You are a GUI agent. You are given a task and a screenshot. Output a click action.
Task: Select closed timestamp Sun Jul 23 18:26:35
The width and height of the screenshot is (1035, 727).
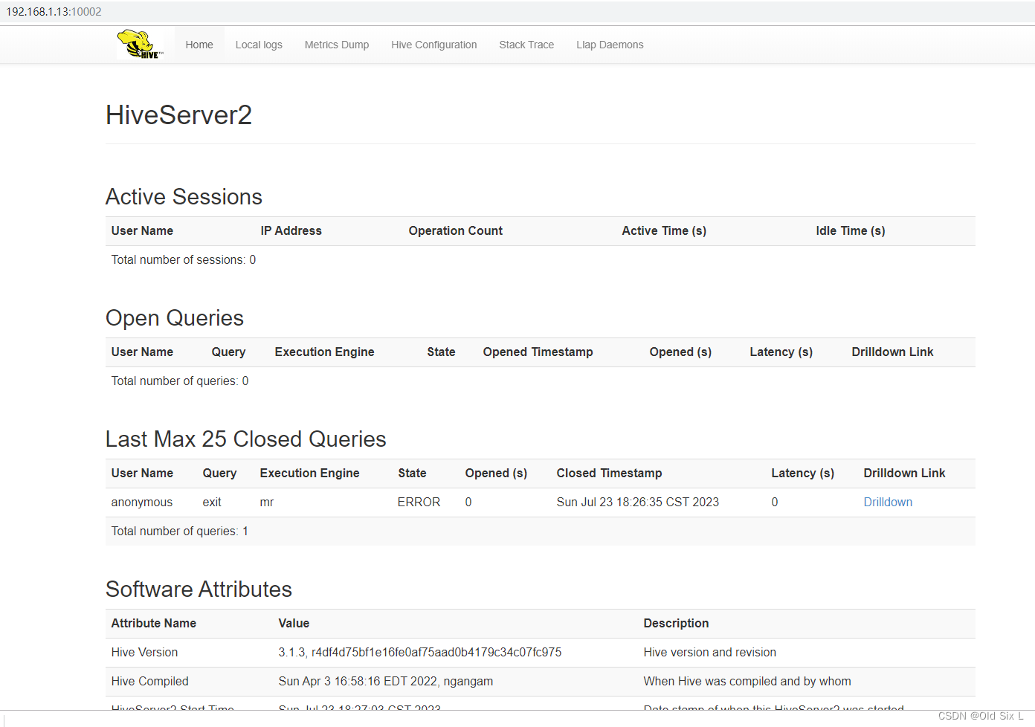pos(637,503)
